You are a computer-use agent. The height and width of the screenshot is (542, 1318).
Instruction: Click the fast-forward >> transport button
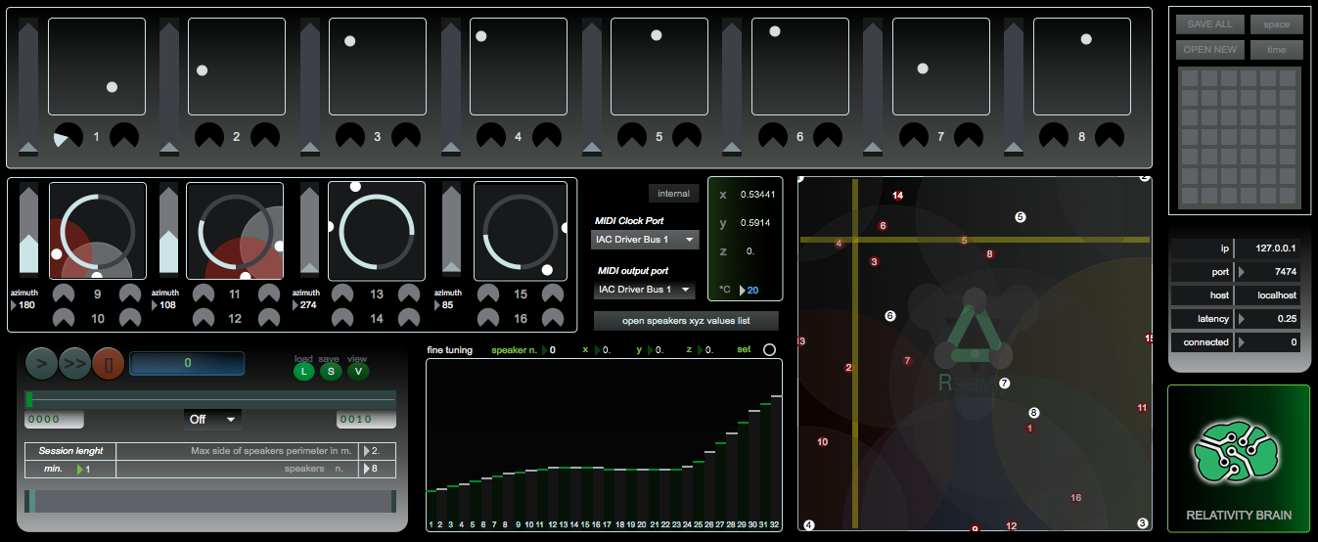point(73,365)
